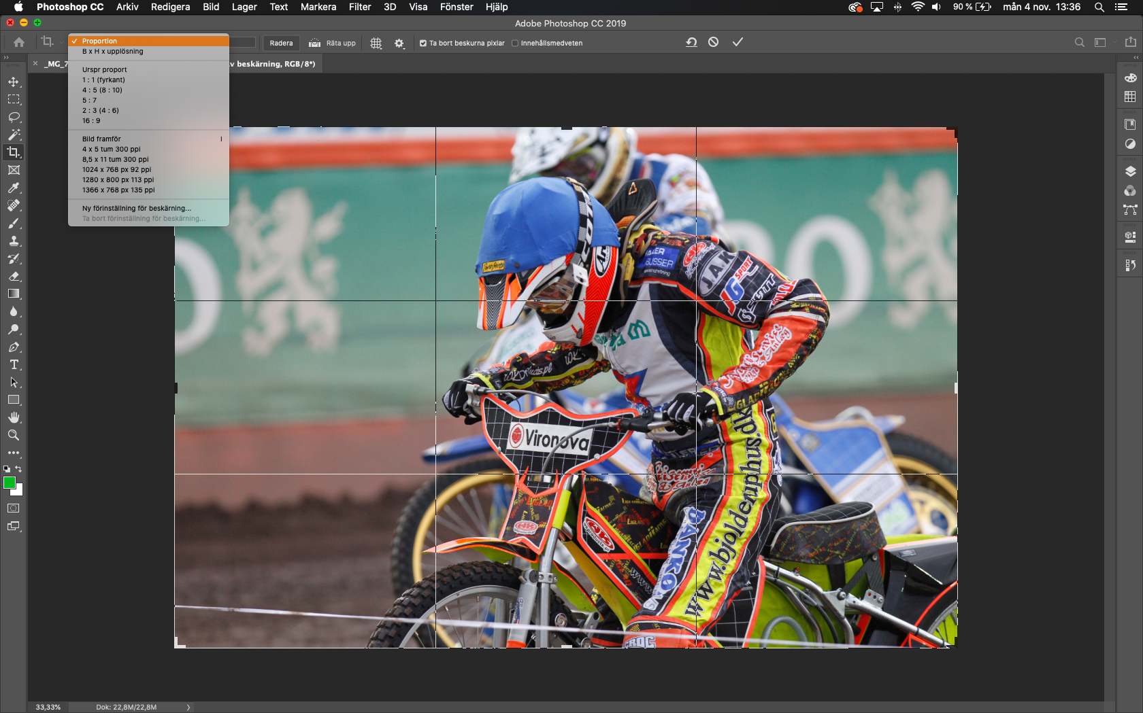Cancel the current crop operation
Viewport: 1143px width, 713px height.
click(713, 42)
